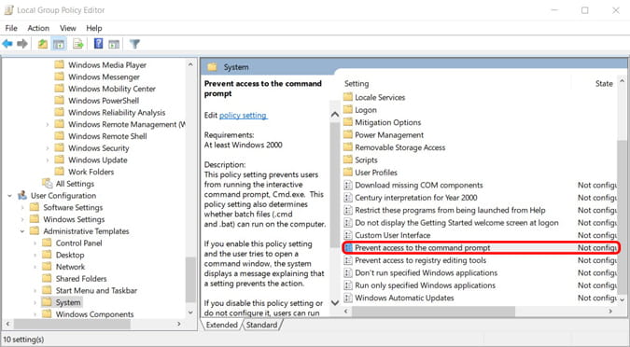Toggle the Show/Hide Console Tree icon
630x347 pixels.
pyautogui.click(x=59, y=44)
